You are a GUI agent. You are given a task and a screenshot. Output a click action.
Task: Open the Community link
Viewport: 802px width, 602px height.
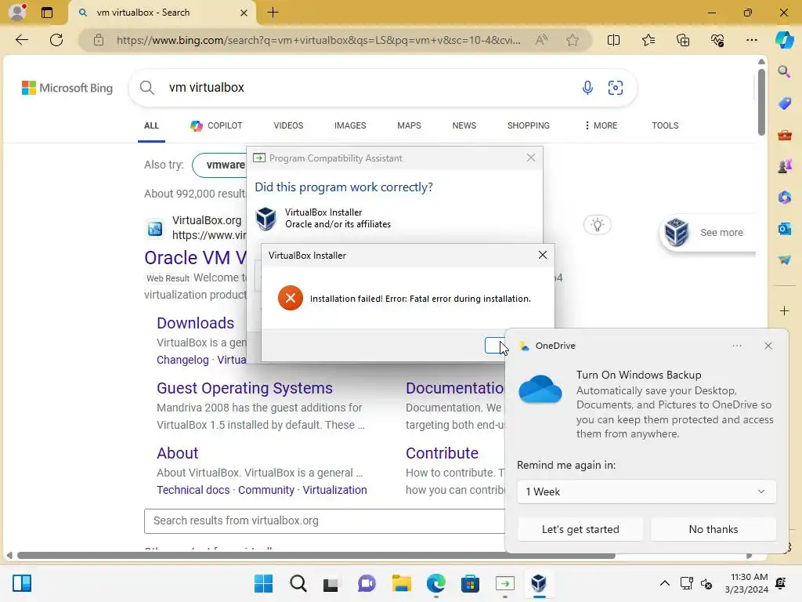[266, 490]
